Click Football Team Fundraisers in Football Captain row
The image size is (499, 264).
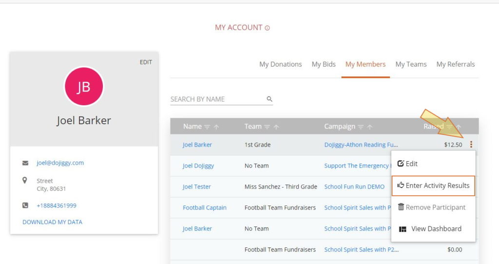[x=280, y=207]
